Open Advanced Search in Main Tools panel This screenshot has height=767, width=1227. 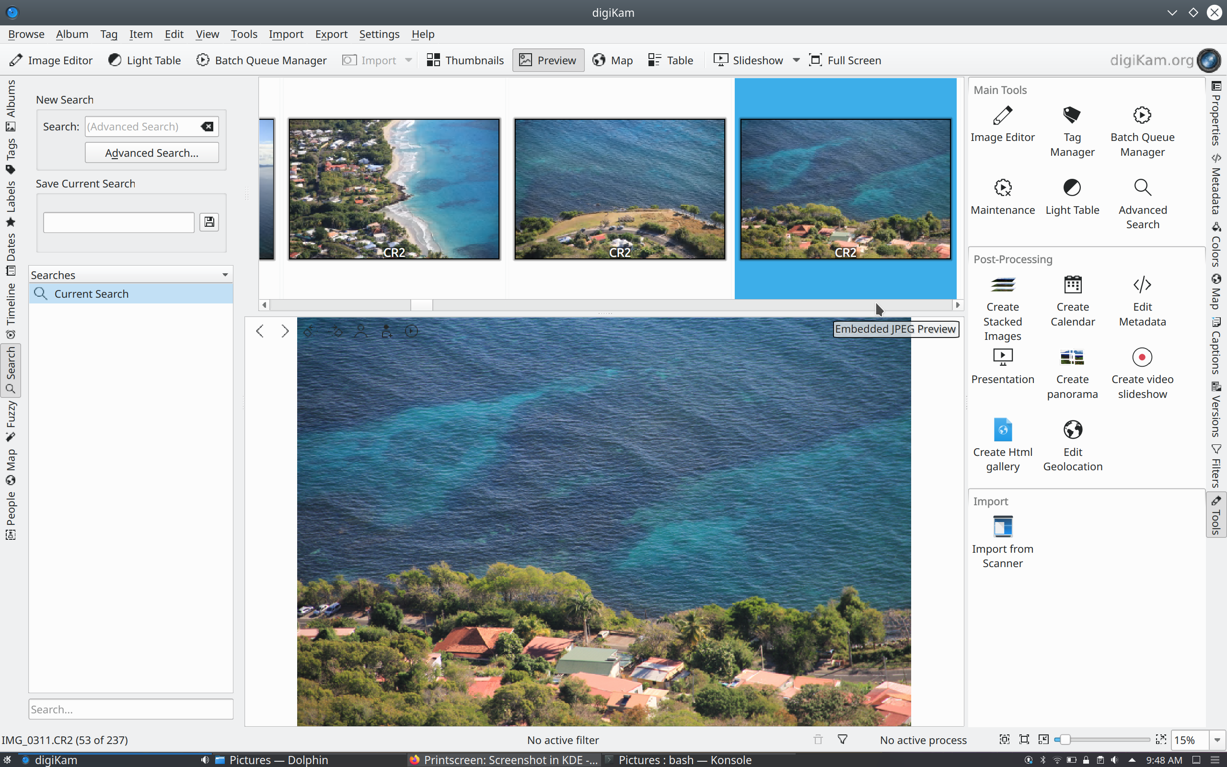point(1142,204)
